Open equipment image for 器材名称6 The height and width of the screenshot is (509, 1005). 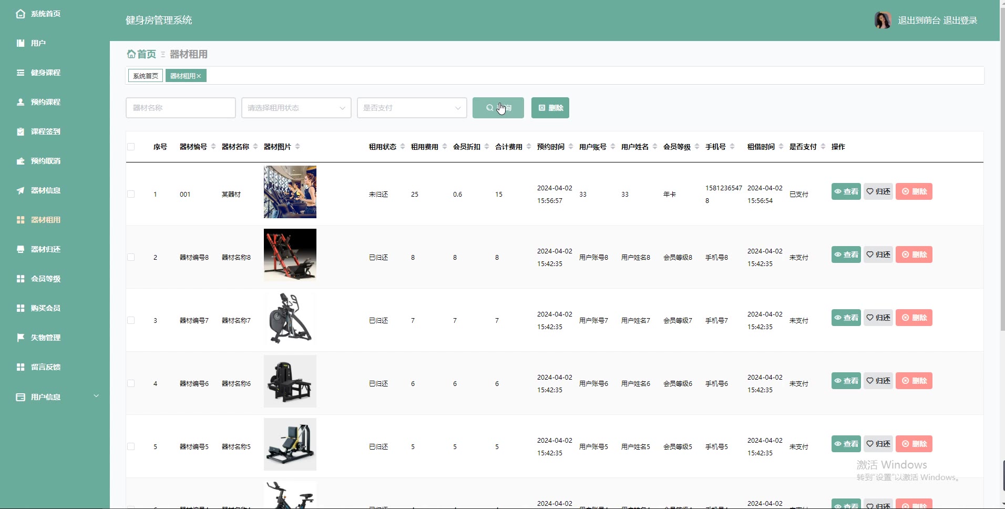coord(290,381)
